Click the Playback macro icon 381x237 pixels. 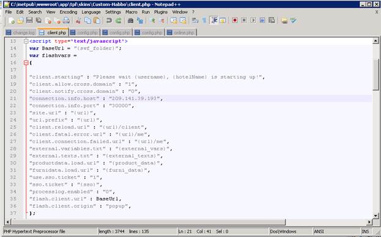coord(253,21)
